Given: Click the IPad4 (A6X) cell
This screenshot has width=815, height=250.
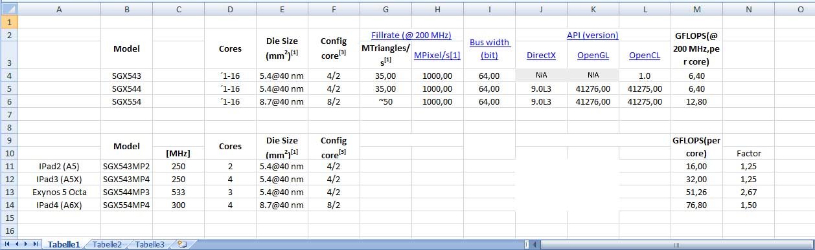Looking at the screenshot, I should click(x=60, y=205).
